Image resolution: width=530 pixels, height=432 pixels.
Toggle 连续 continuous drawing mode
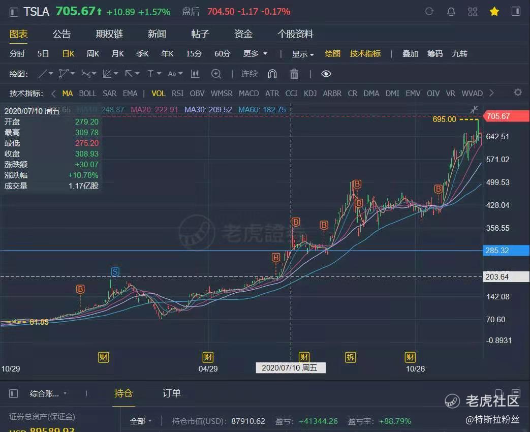250,74
